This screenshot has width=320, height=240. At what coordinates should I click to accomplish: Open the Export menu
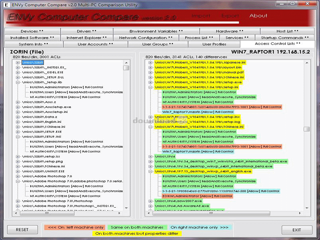pos(230,16)
